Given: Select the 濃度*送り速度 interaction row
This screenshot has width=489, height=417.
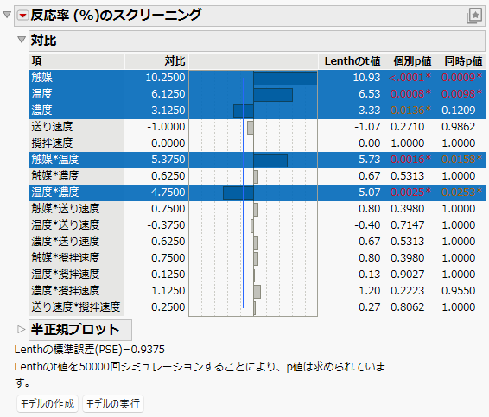Looking at the screenshot, I should coord(257,242).
